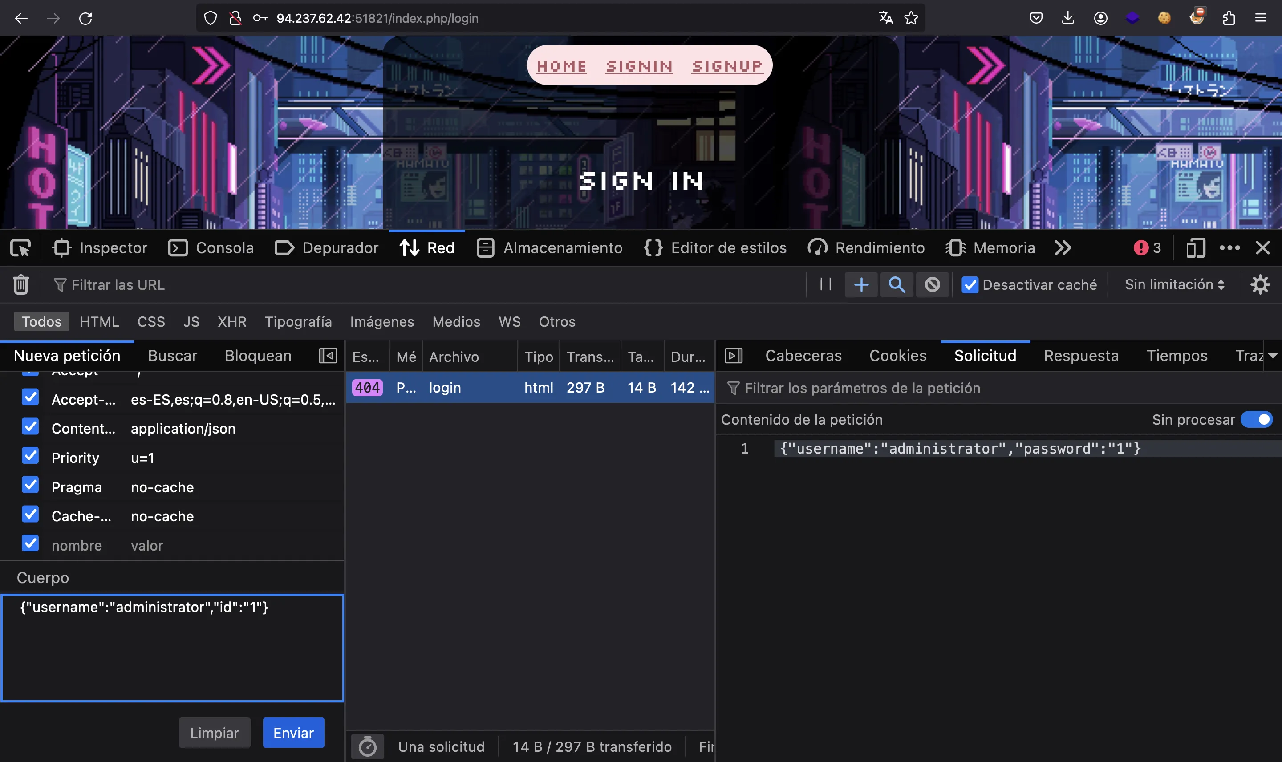Collapse the new request side panel icon
The height and width of the screenshot is (762, 1282).
point(328,355)
